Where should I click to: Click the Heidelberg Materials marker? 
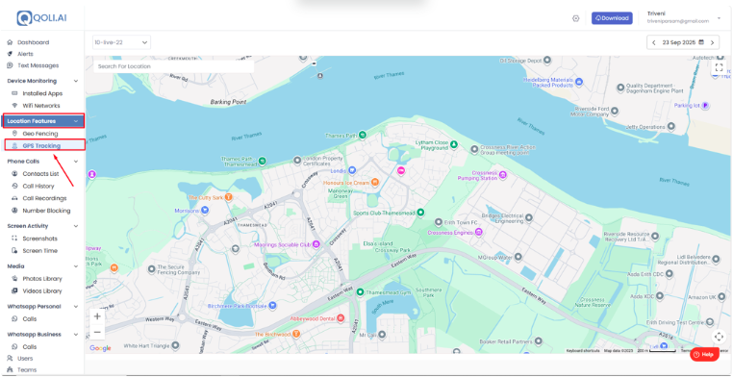(x=579, y=82)
